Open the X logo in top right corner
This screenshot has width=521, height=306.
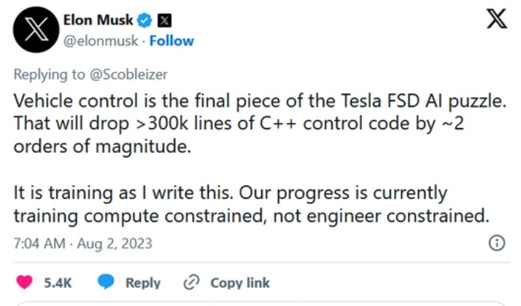coord(497,19)
